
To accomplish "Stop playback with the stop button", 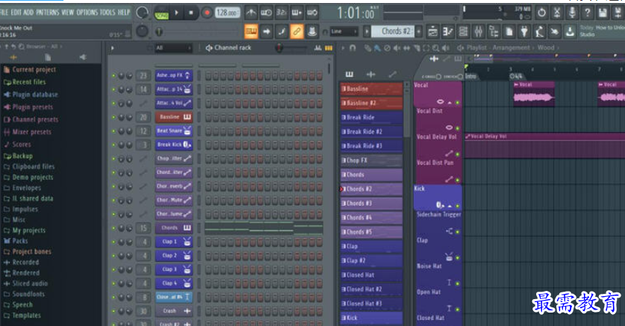I will (x=191, y=13).
